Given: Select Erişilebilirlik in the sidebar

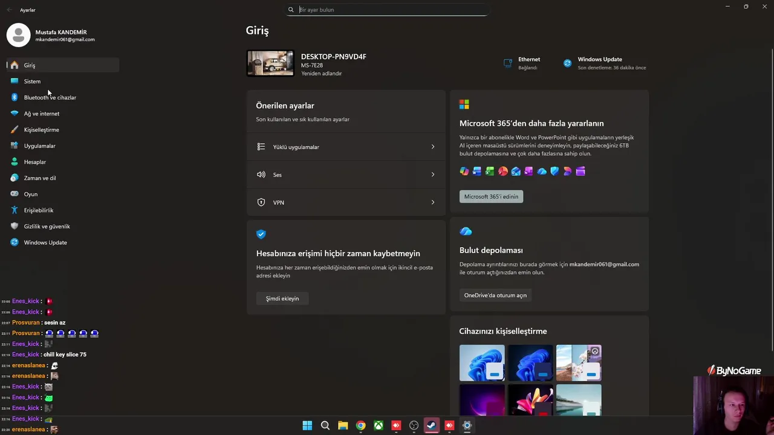Looking at the screenshot, I should [63, 210].
